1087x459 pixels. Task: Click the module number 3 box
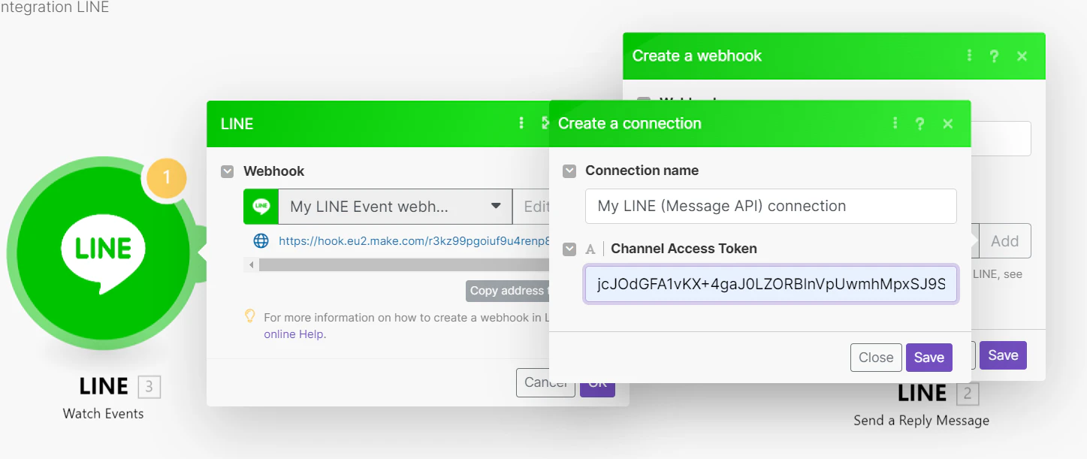tap(149, 387)
